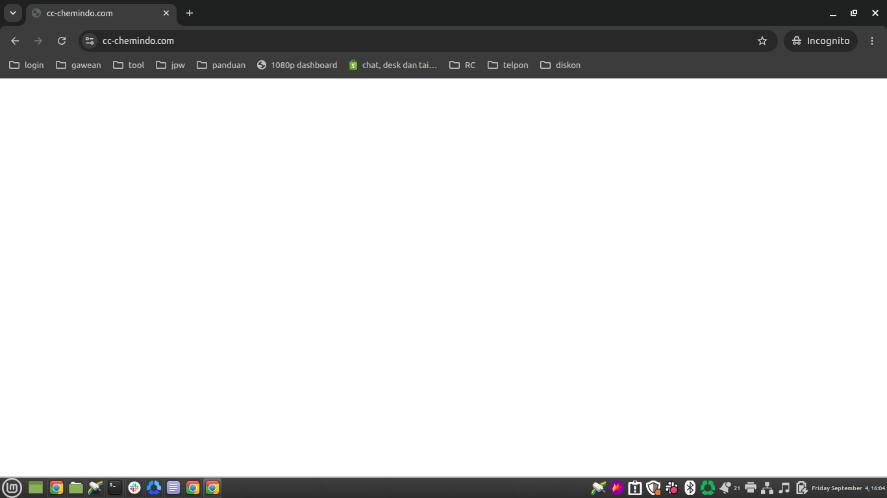The width and height of the screenshot is (887, 498).
Task: Reload the cc-chemindo.com page
Action: tap(62, 41)
